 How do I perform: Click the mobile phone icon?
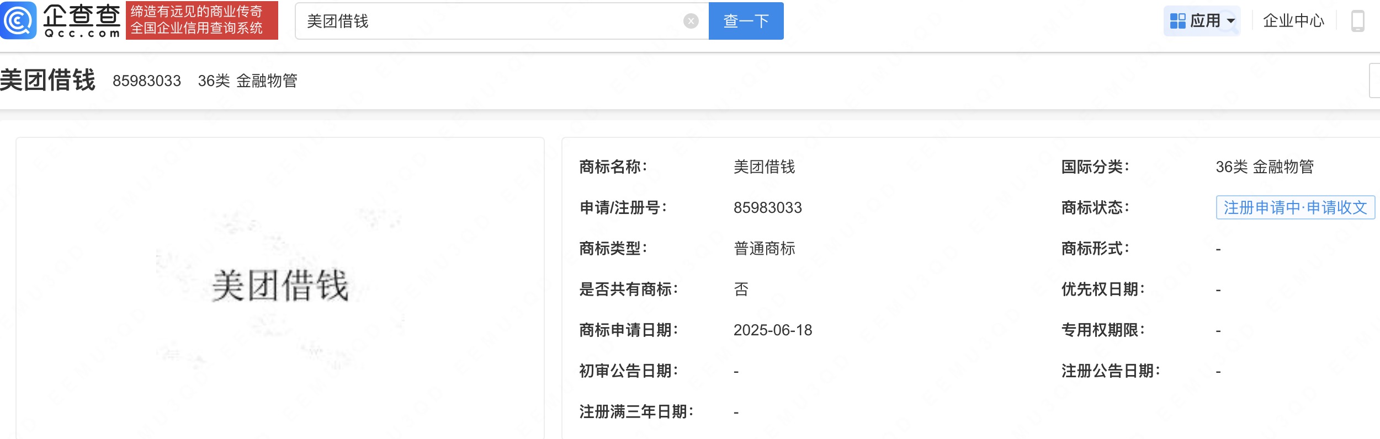click(x=1357, y=21)
